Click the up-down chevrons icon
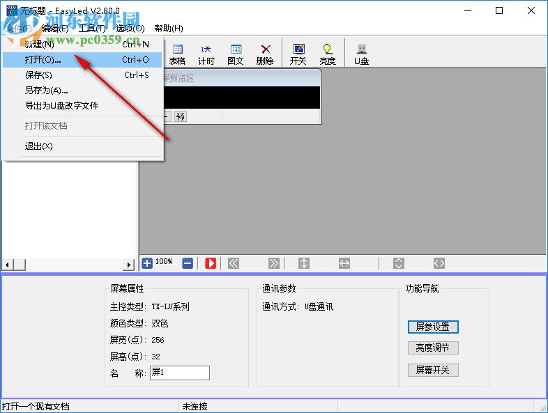 [399, 263]
